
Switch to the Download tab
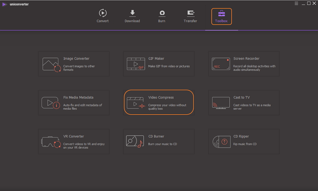[x=132, y=16]
